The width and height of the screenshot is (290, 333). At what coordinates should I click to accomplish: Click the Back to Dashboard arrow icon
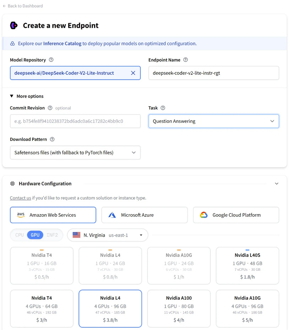[x=4, y=6]
